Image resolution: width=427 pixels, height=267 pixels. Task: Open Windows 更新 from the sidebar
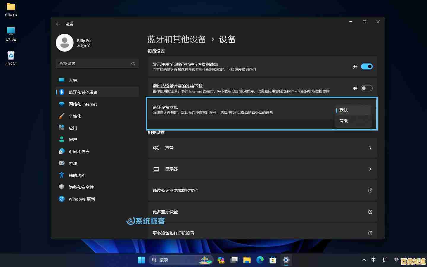[81, 199]
